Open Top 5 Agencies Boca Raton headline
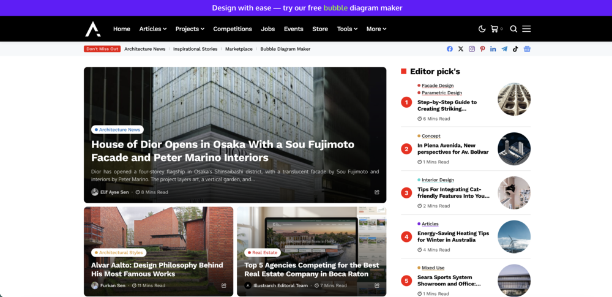The height and width of the screenshot is (297, 612). click(x=312, y=269)
